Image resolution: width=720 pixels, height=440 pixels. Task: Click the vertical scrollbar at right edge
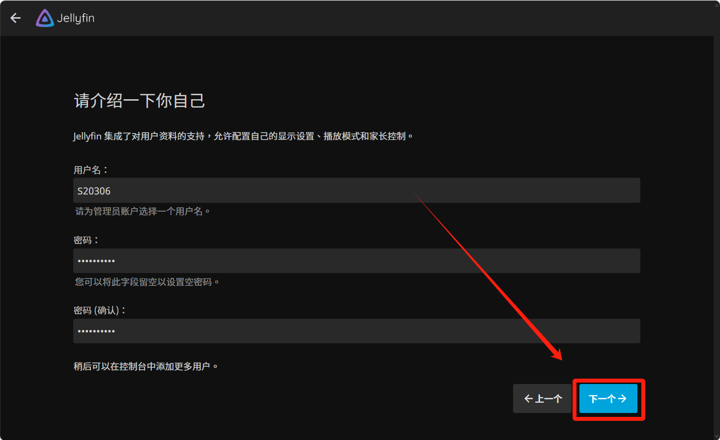pos(717,221)
